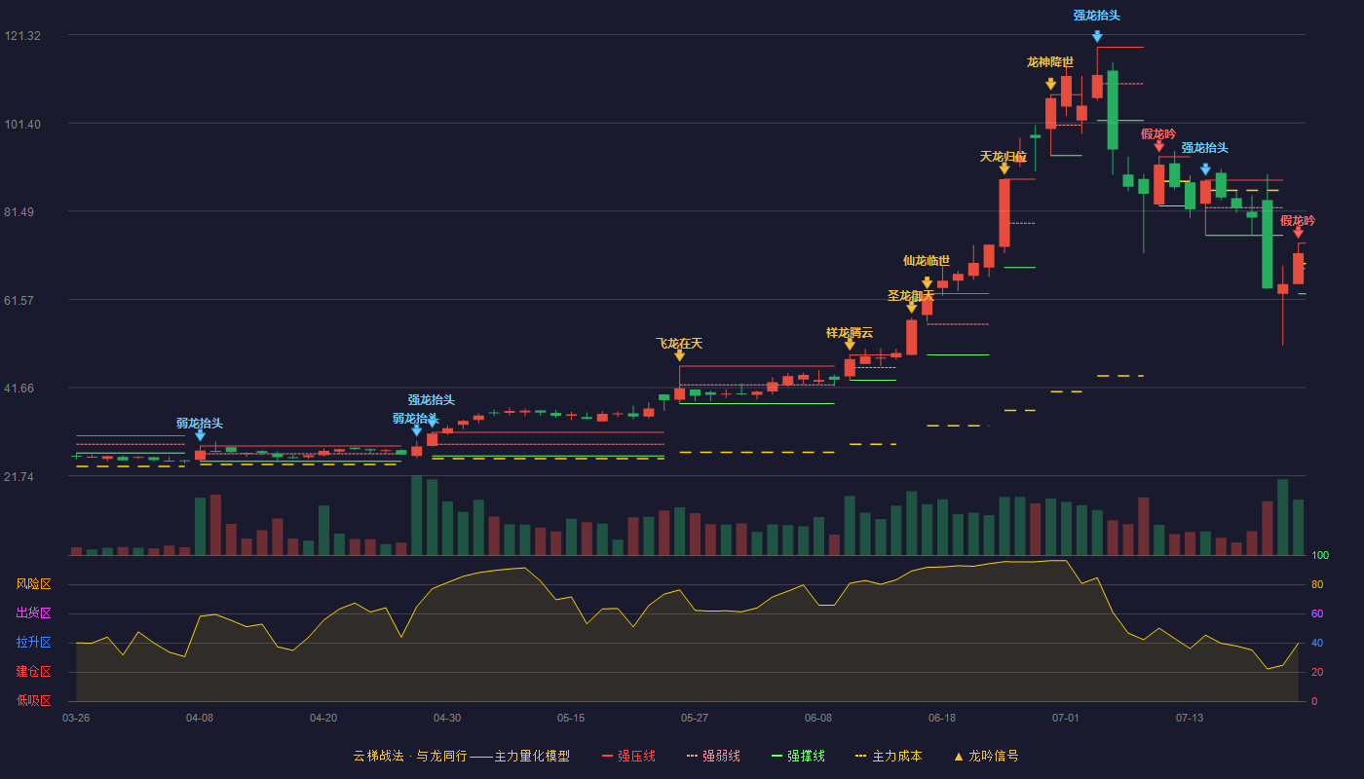Click the 06-08 date label
This screenshot has height=779, width=1364.
[x=818, y=718]
